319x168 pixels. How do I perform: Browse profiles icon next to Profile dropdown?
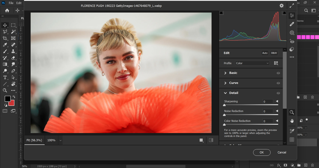[276, 63]
